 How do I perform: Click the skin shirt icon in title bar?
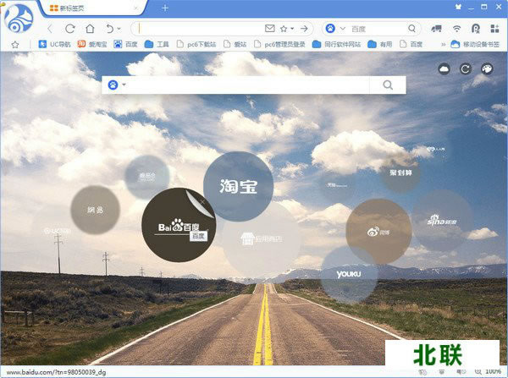(x=458, y=7)
